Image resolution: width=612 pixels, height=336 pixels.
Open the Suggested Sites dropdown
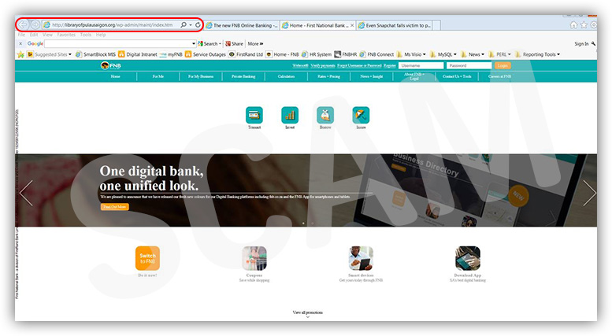pos(50,54)
